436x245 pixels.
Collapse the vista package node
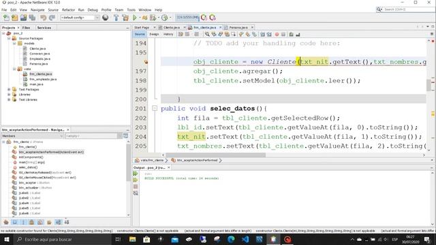(x=14, y=69)
